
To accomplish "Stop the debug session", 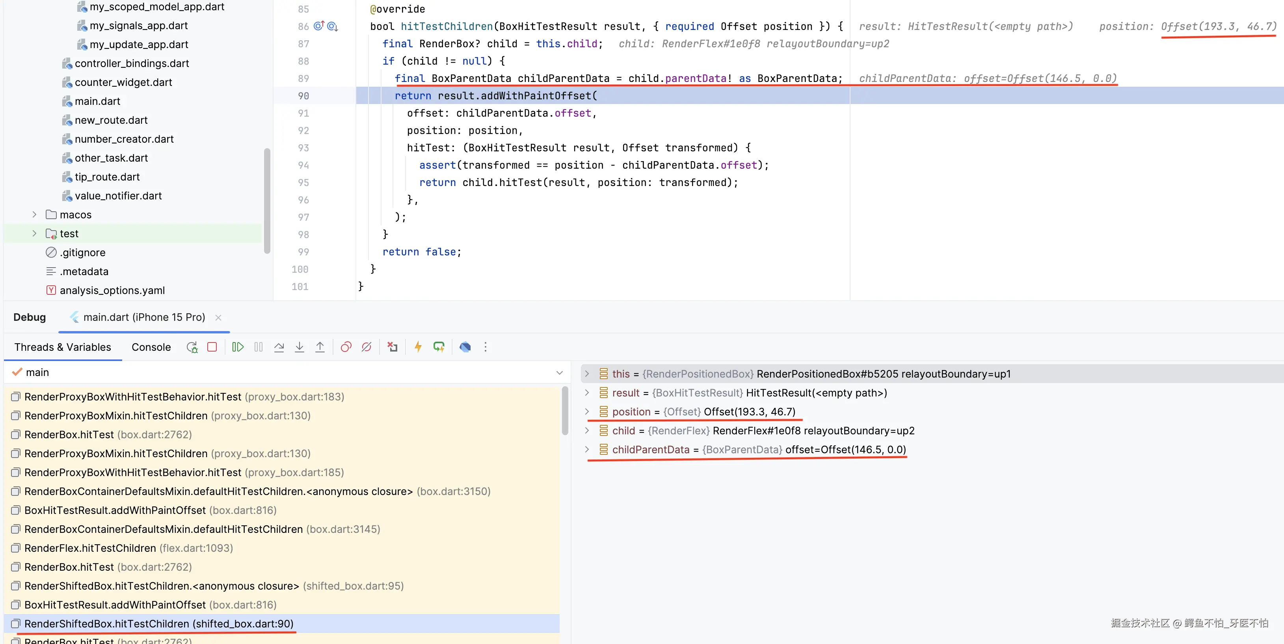I will [212, 347].
